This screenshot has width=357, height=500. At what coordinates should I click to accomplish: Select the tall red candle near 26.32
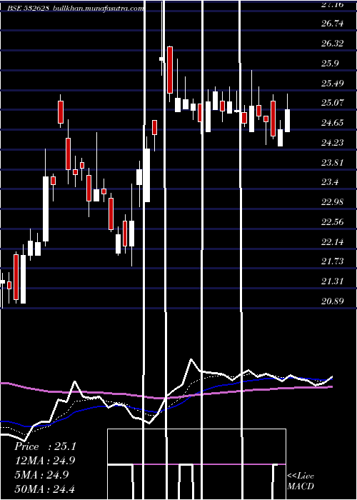pyautogui.click(x=170, y=70)
